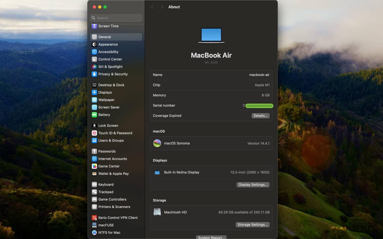Click the Built-in Retina Display icon
The width and height of the screenshot is (383, 239).
157,172
